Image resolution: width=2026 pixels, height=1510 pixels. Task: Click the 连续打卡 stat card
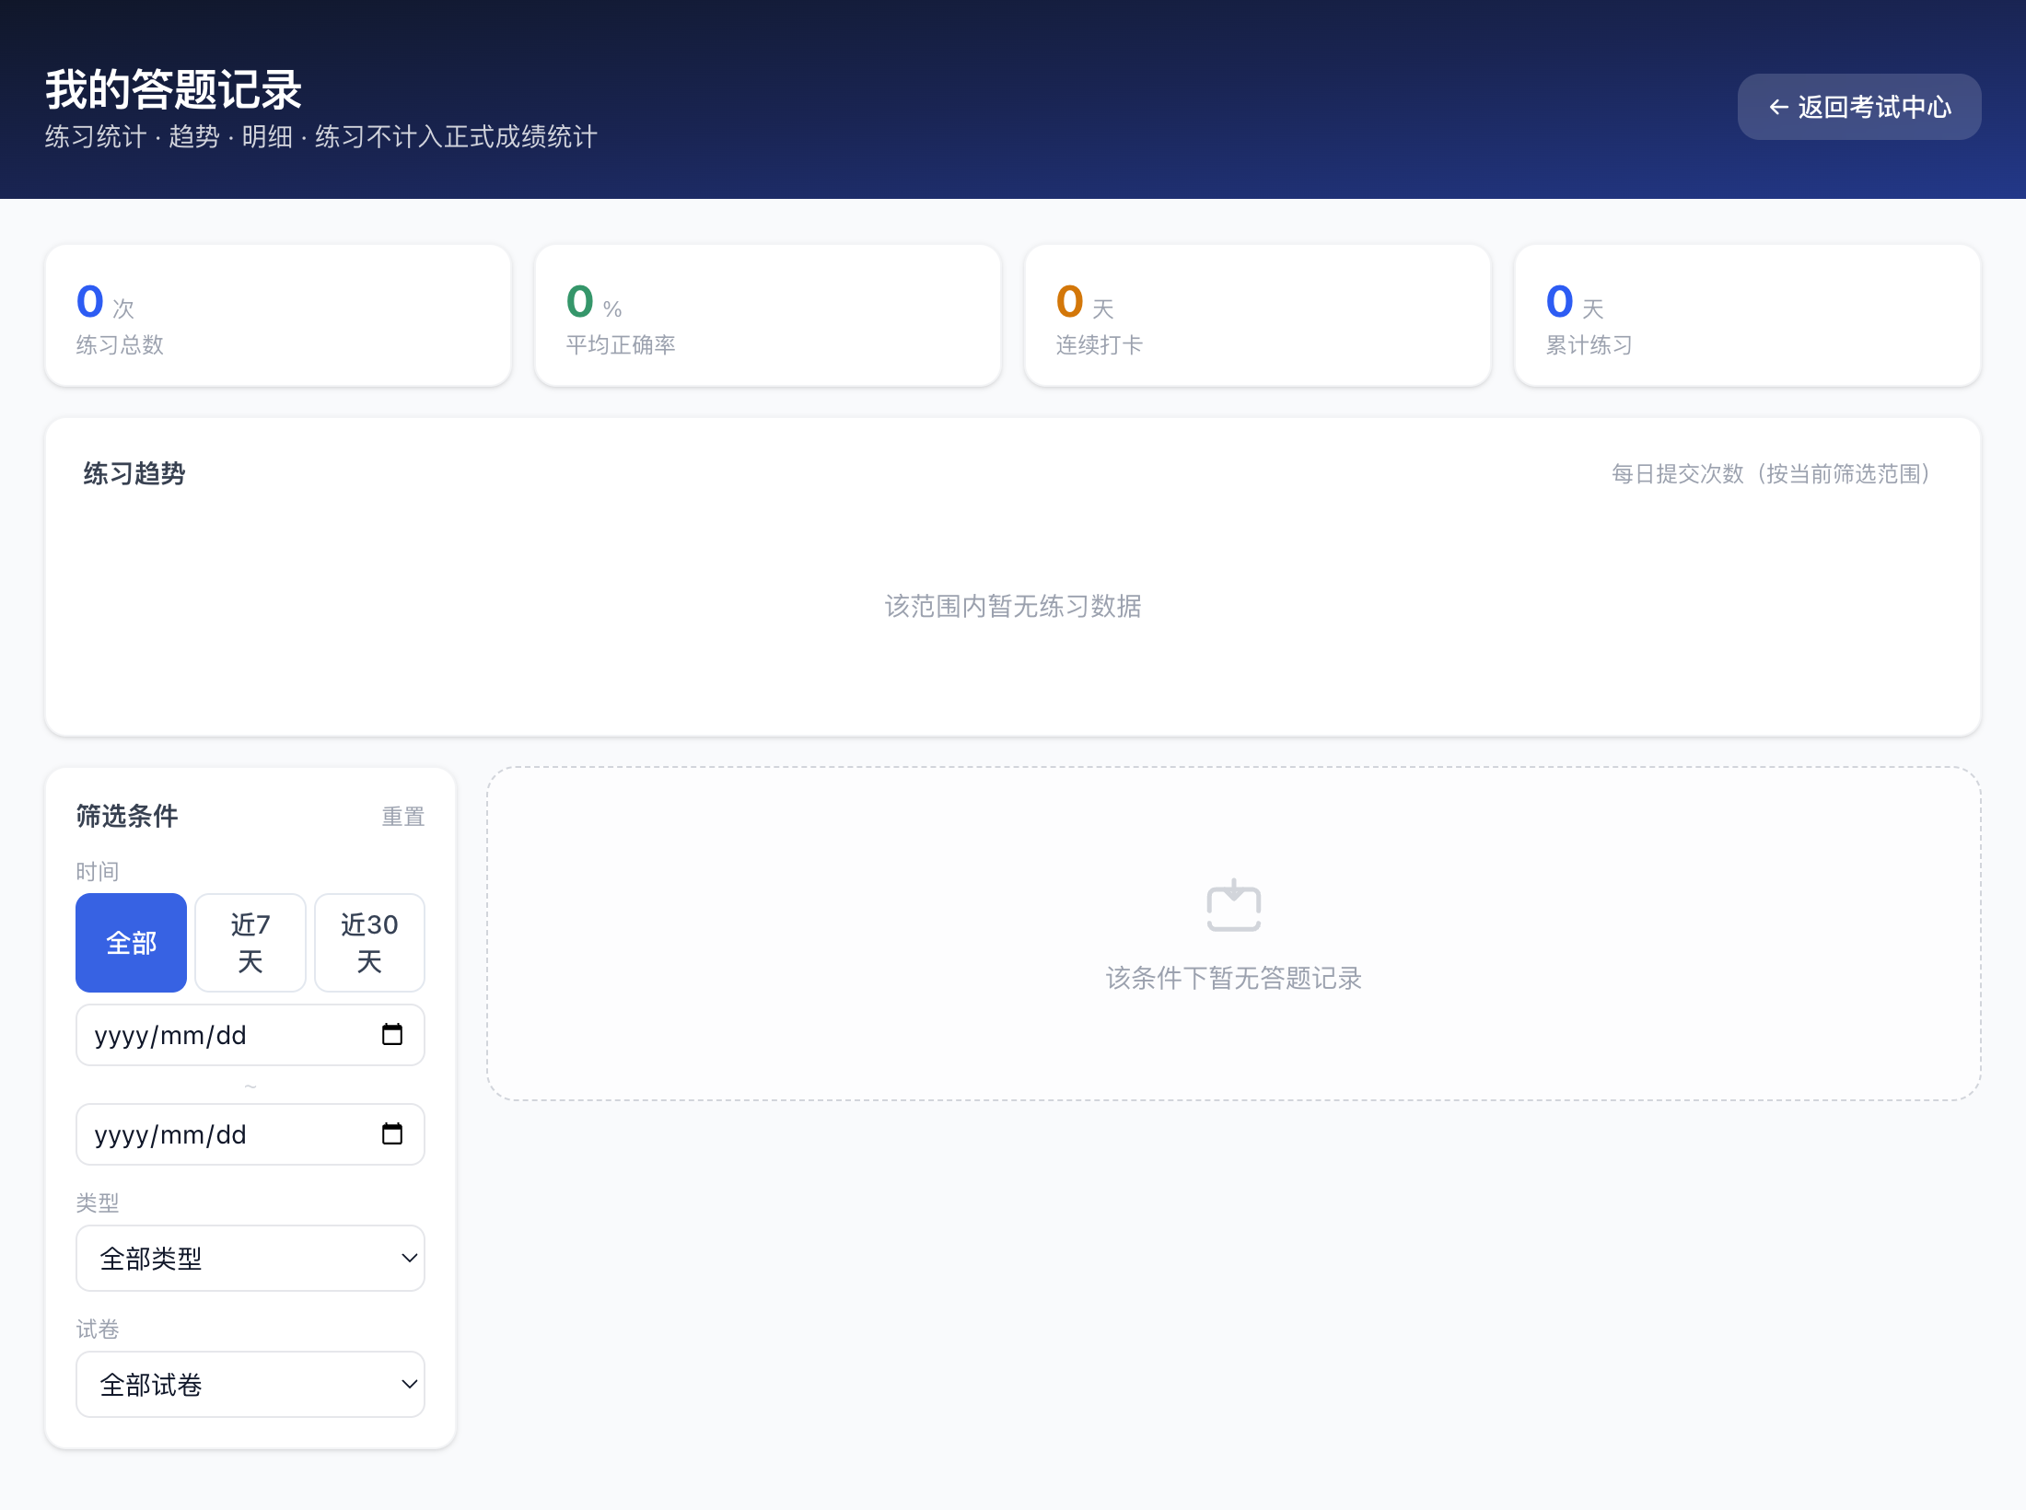[1258, 316]
